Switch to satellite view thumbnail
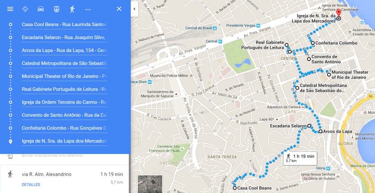375x193 pixels. point(150,184)
